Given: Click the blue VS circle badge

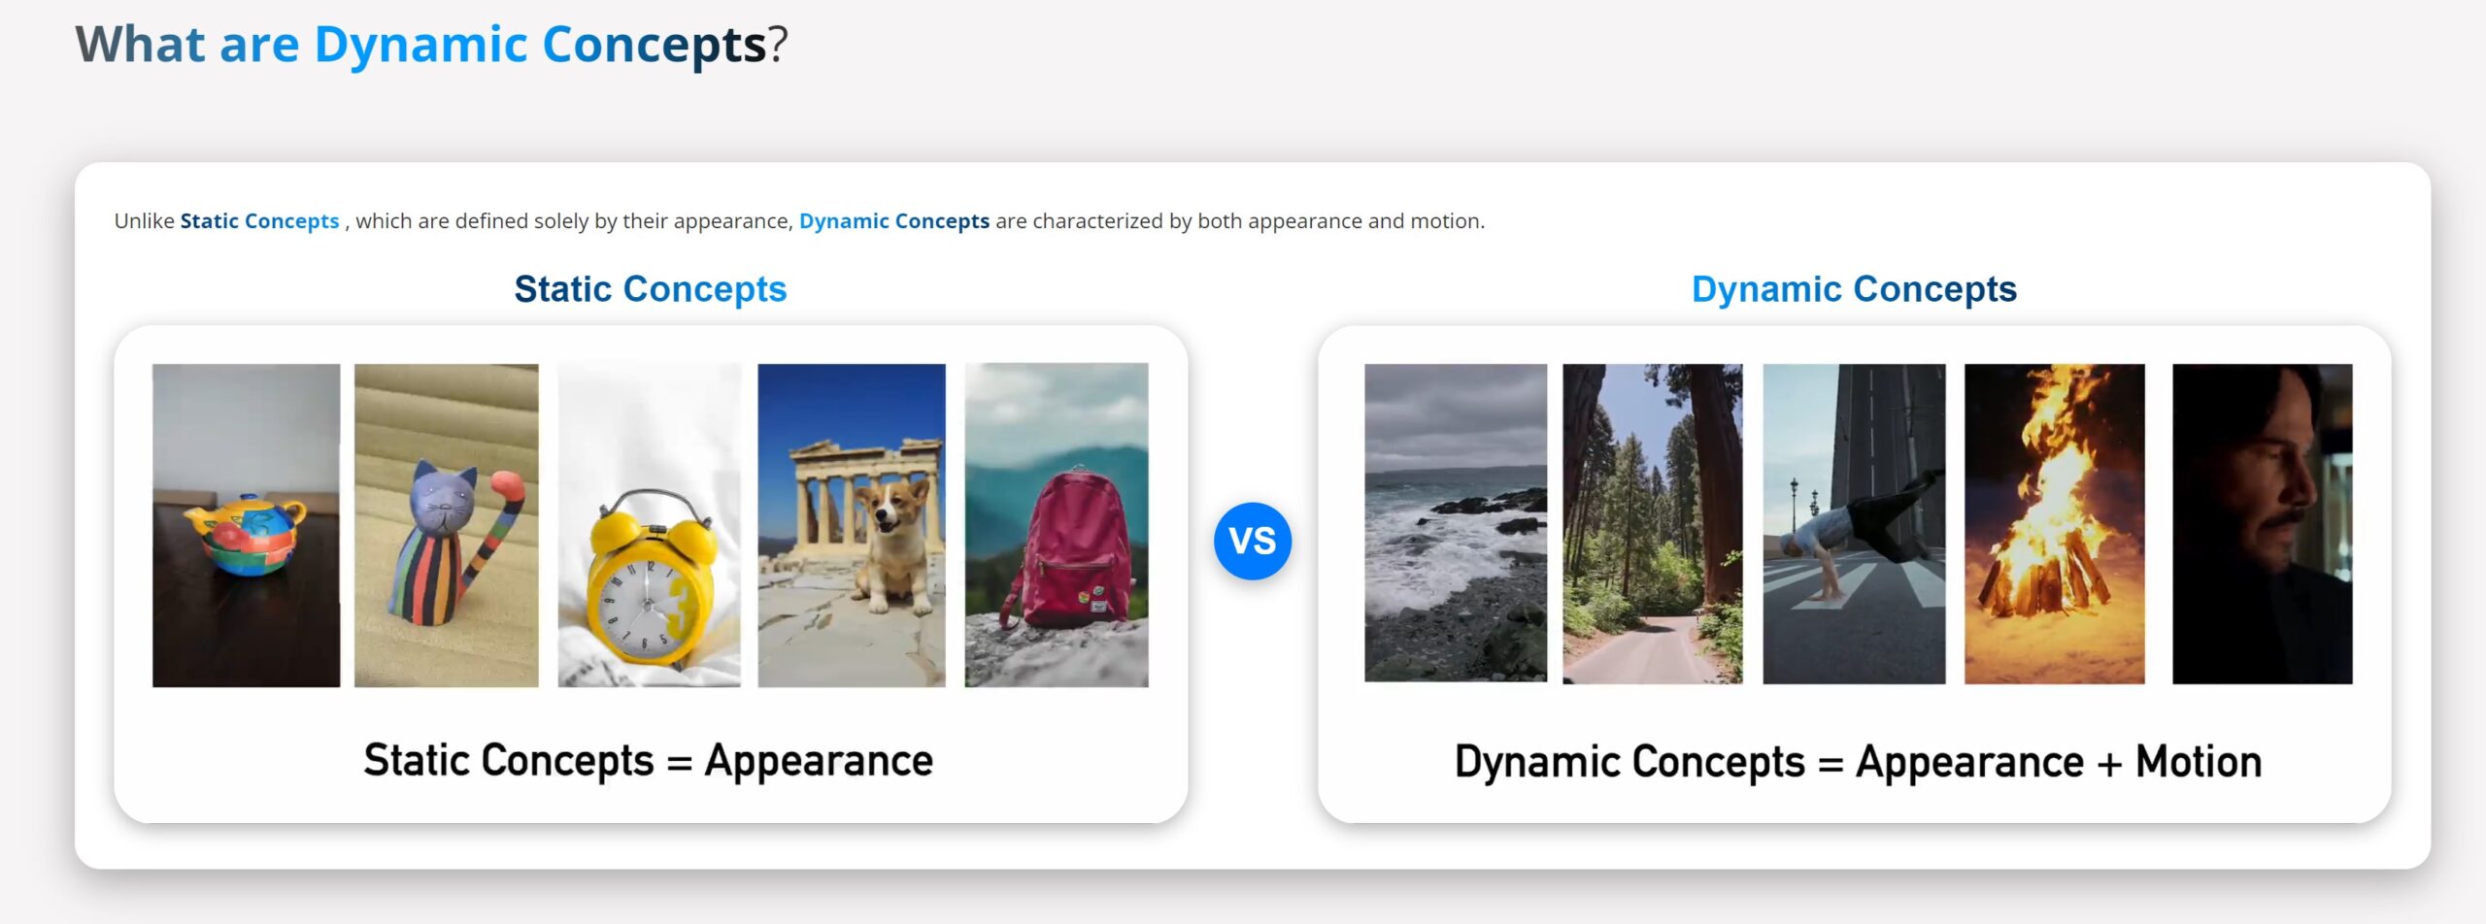Looking at the screenshot, I should [1252, 541].
